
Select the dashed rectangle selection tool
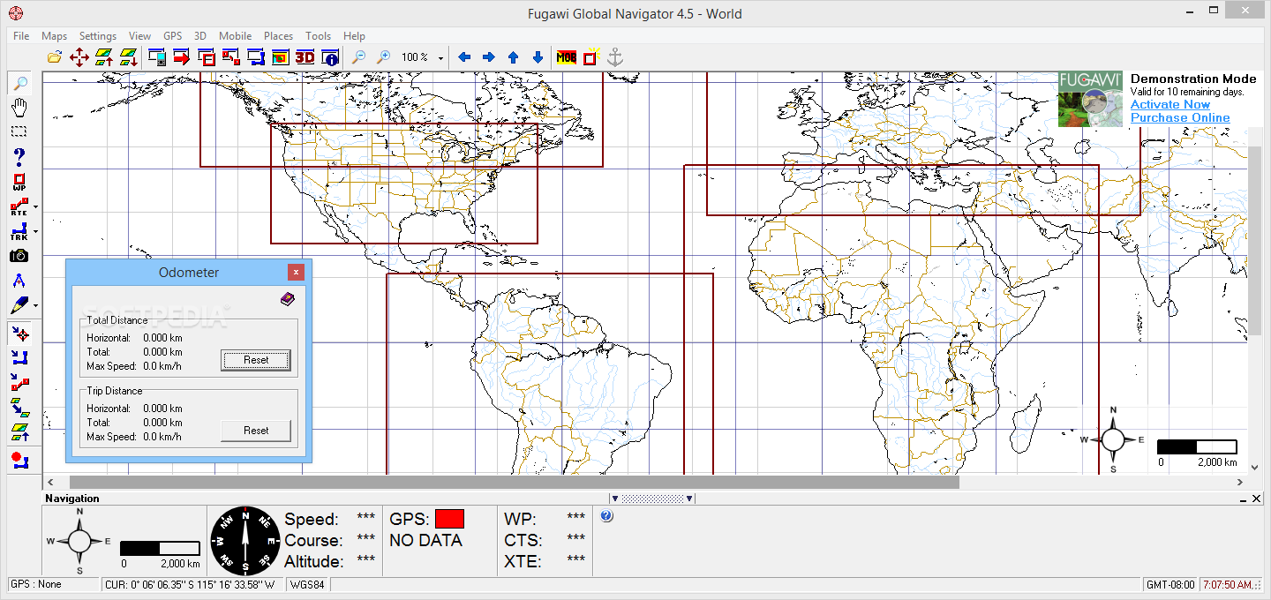(x=19, y=131)
